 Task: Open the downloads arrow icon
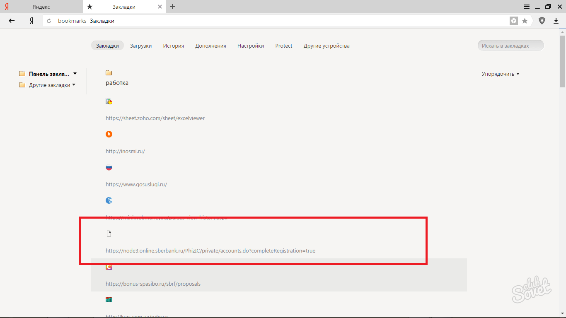(556, 21)
